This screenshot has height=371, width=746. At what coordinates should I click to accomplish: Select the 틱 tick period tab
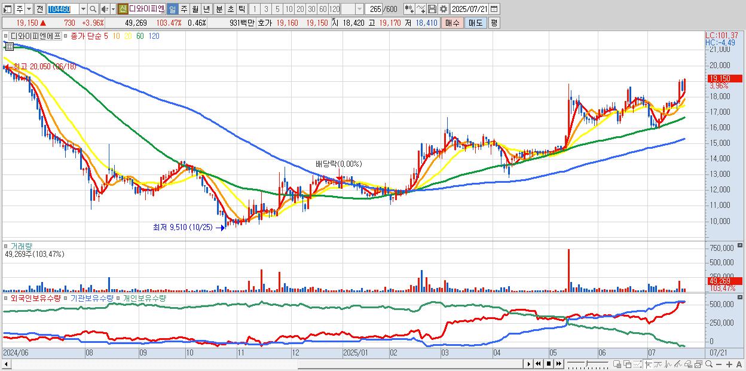(241, 9)
